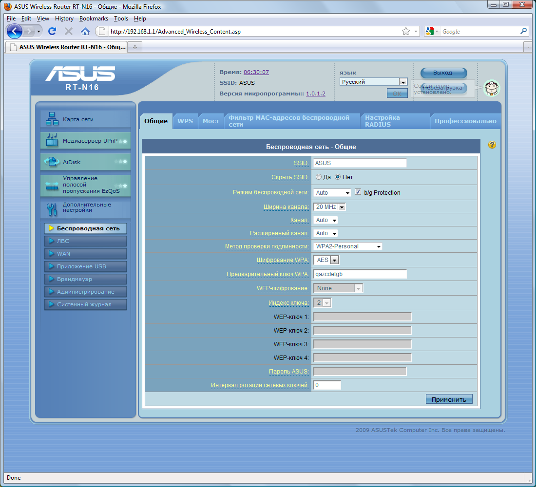Open the List all tabs dropdown

(528, 47)
